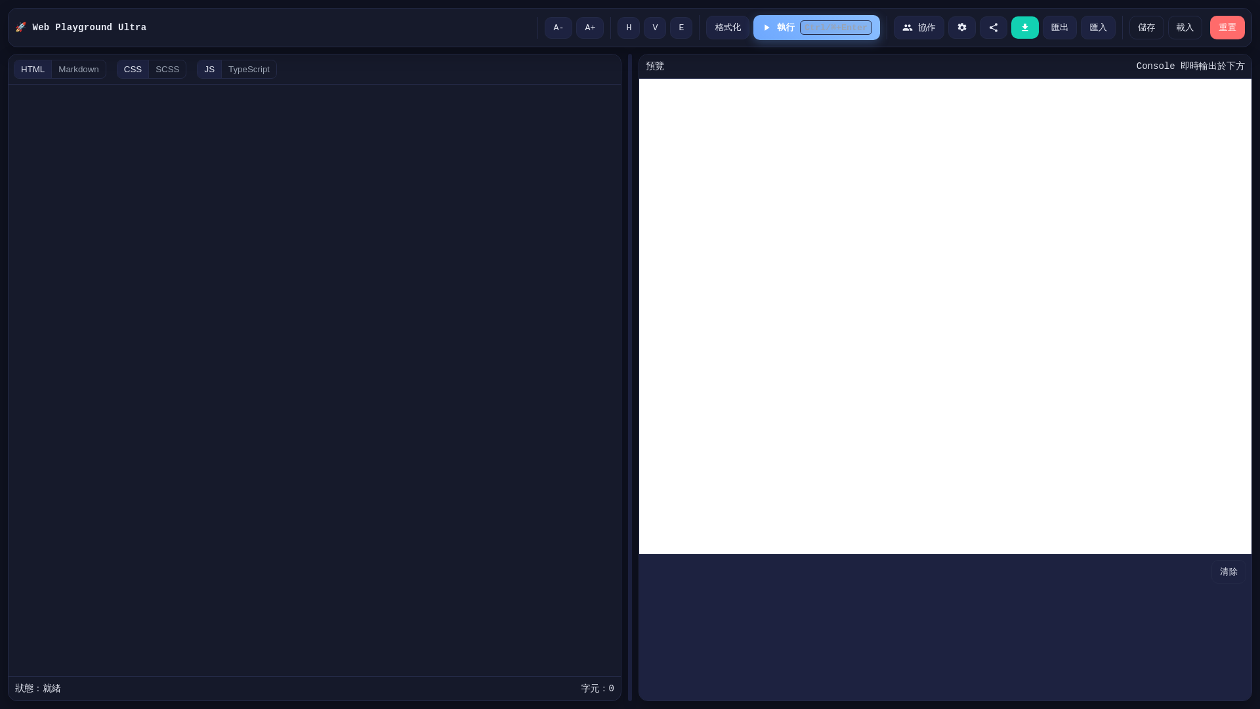This screenshot has width=1260, height=709.
Task: Decrease font size with A- button
Action: coord(558,28)
